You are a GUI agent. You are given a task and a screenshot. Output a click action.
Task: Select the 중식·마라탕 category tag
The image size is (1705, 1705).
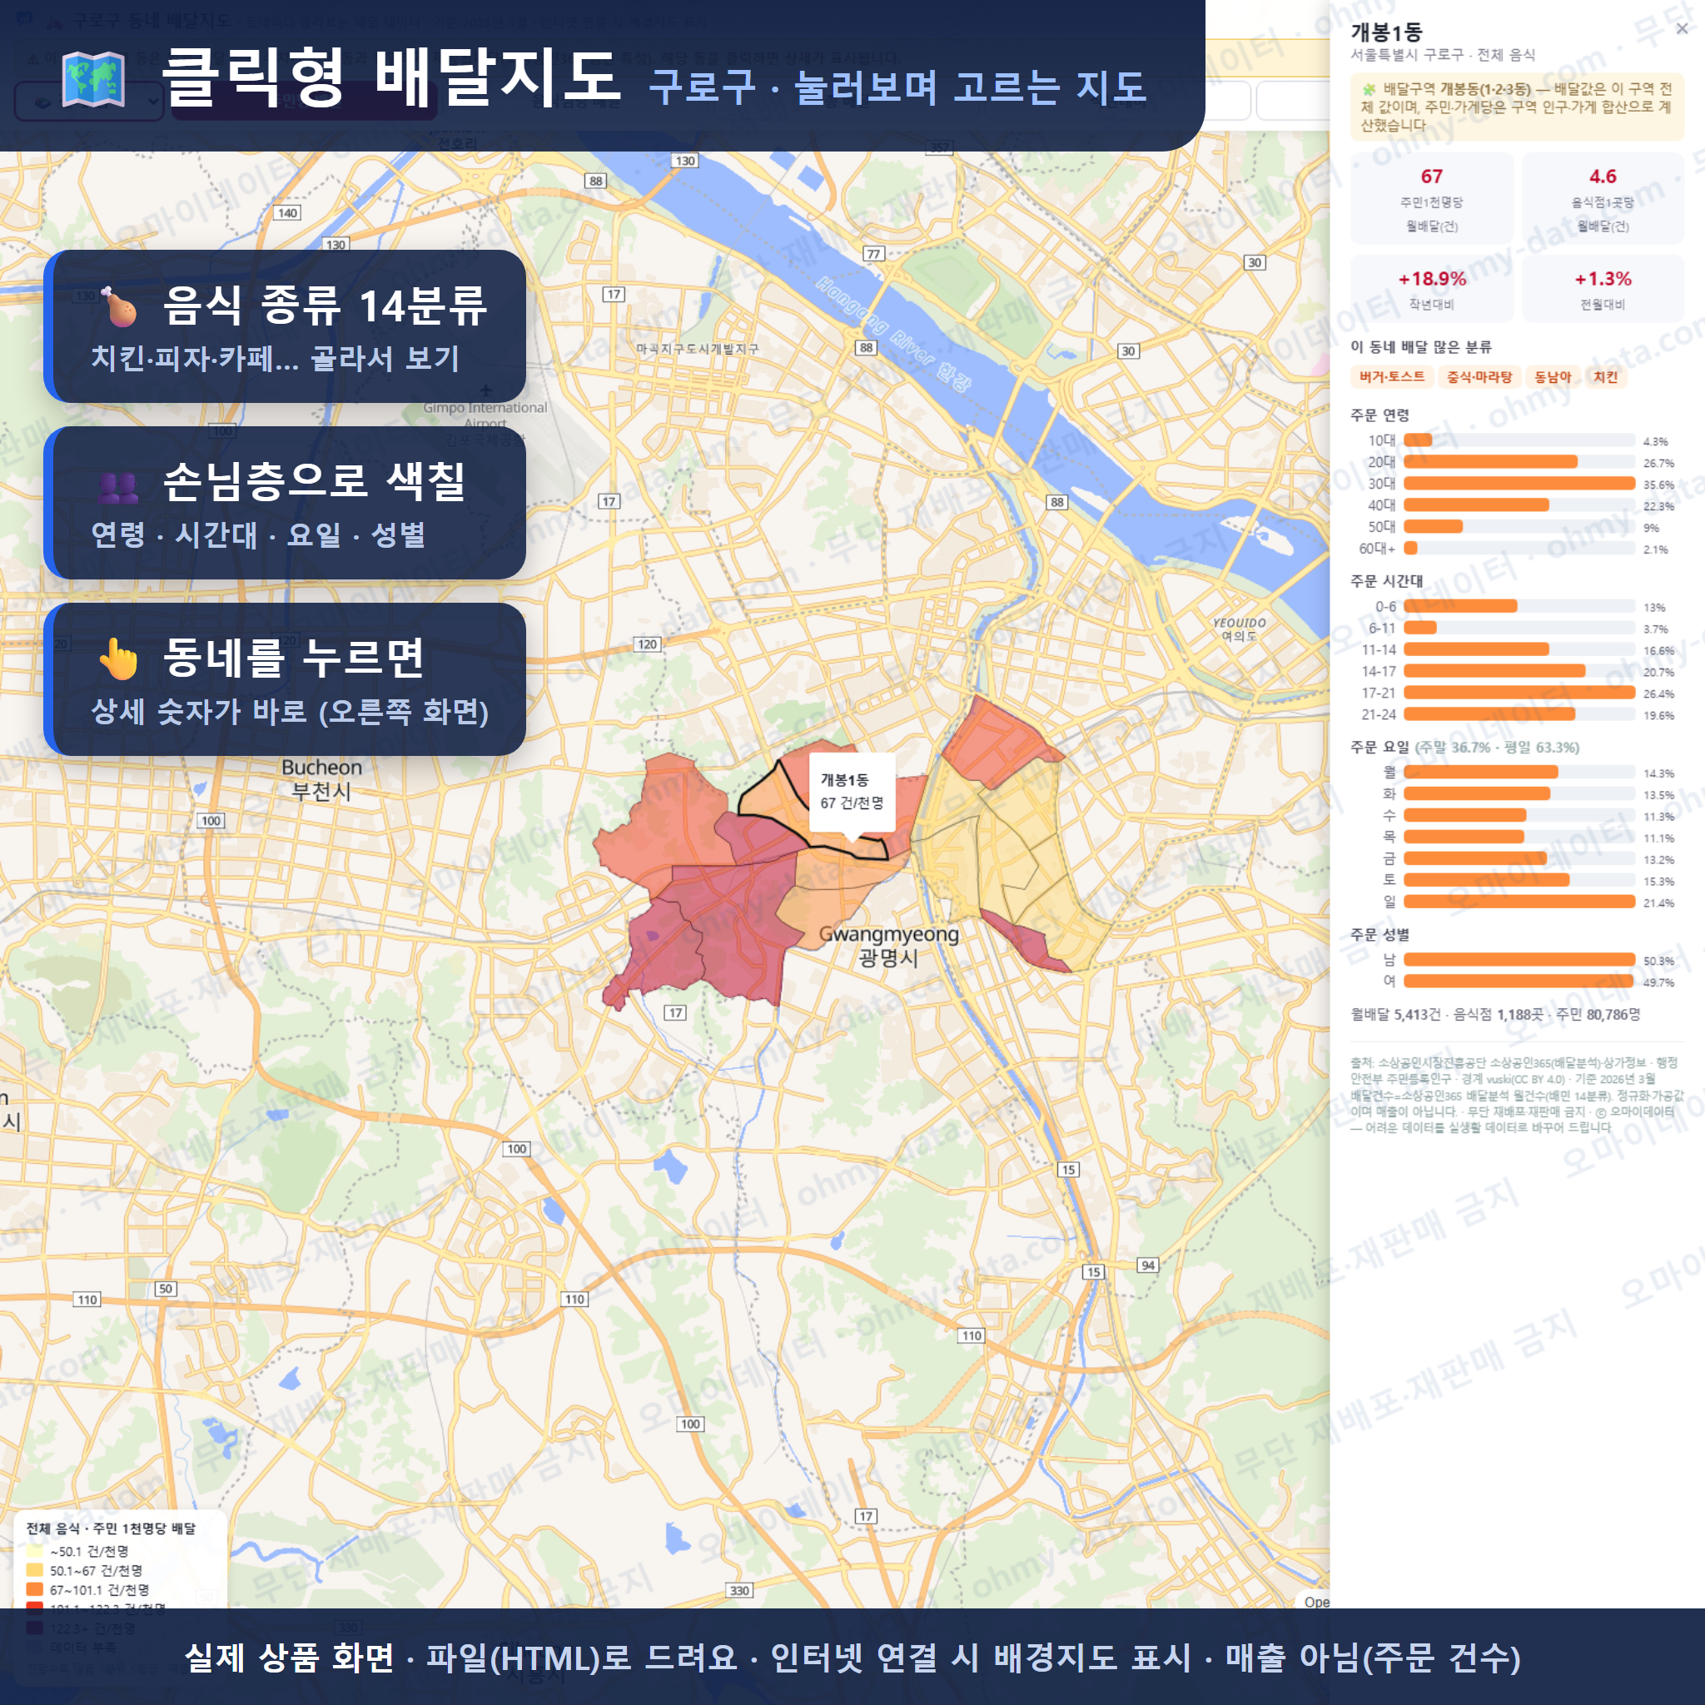[1479, 377]
